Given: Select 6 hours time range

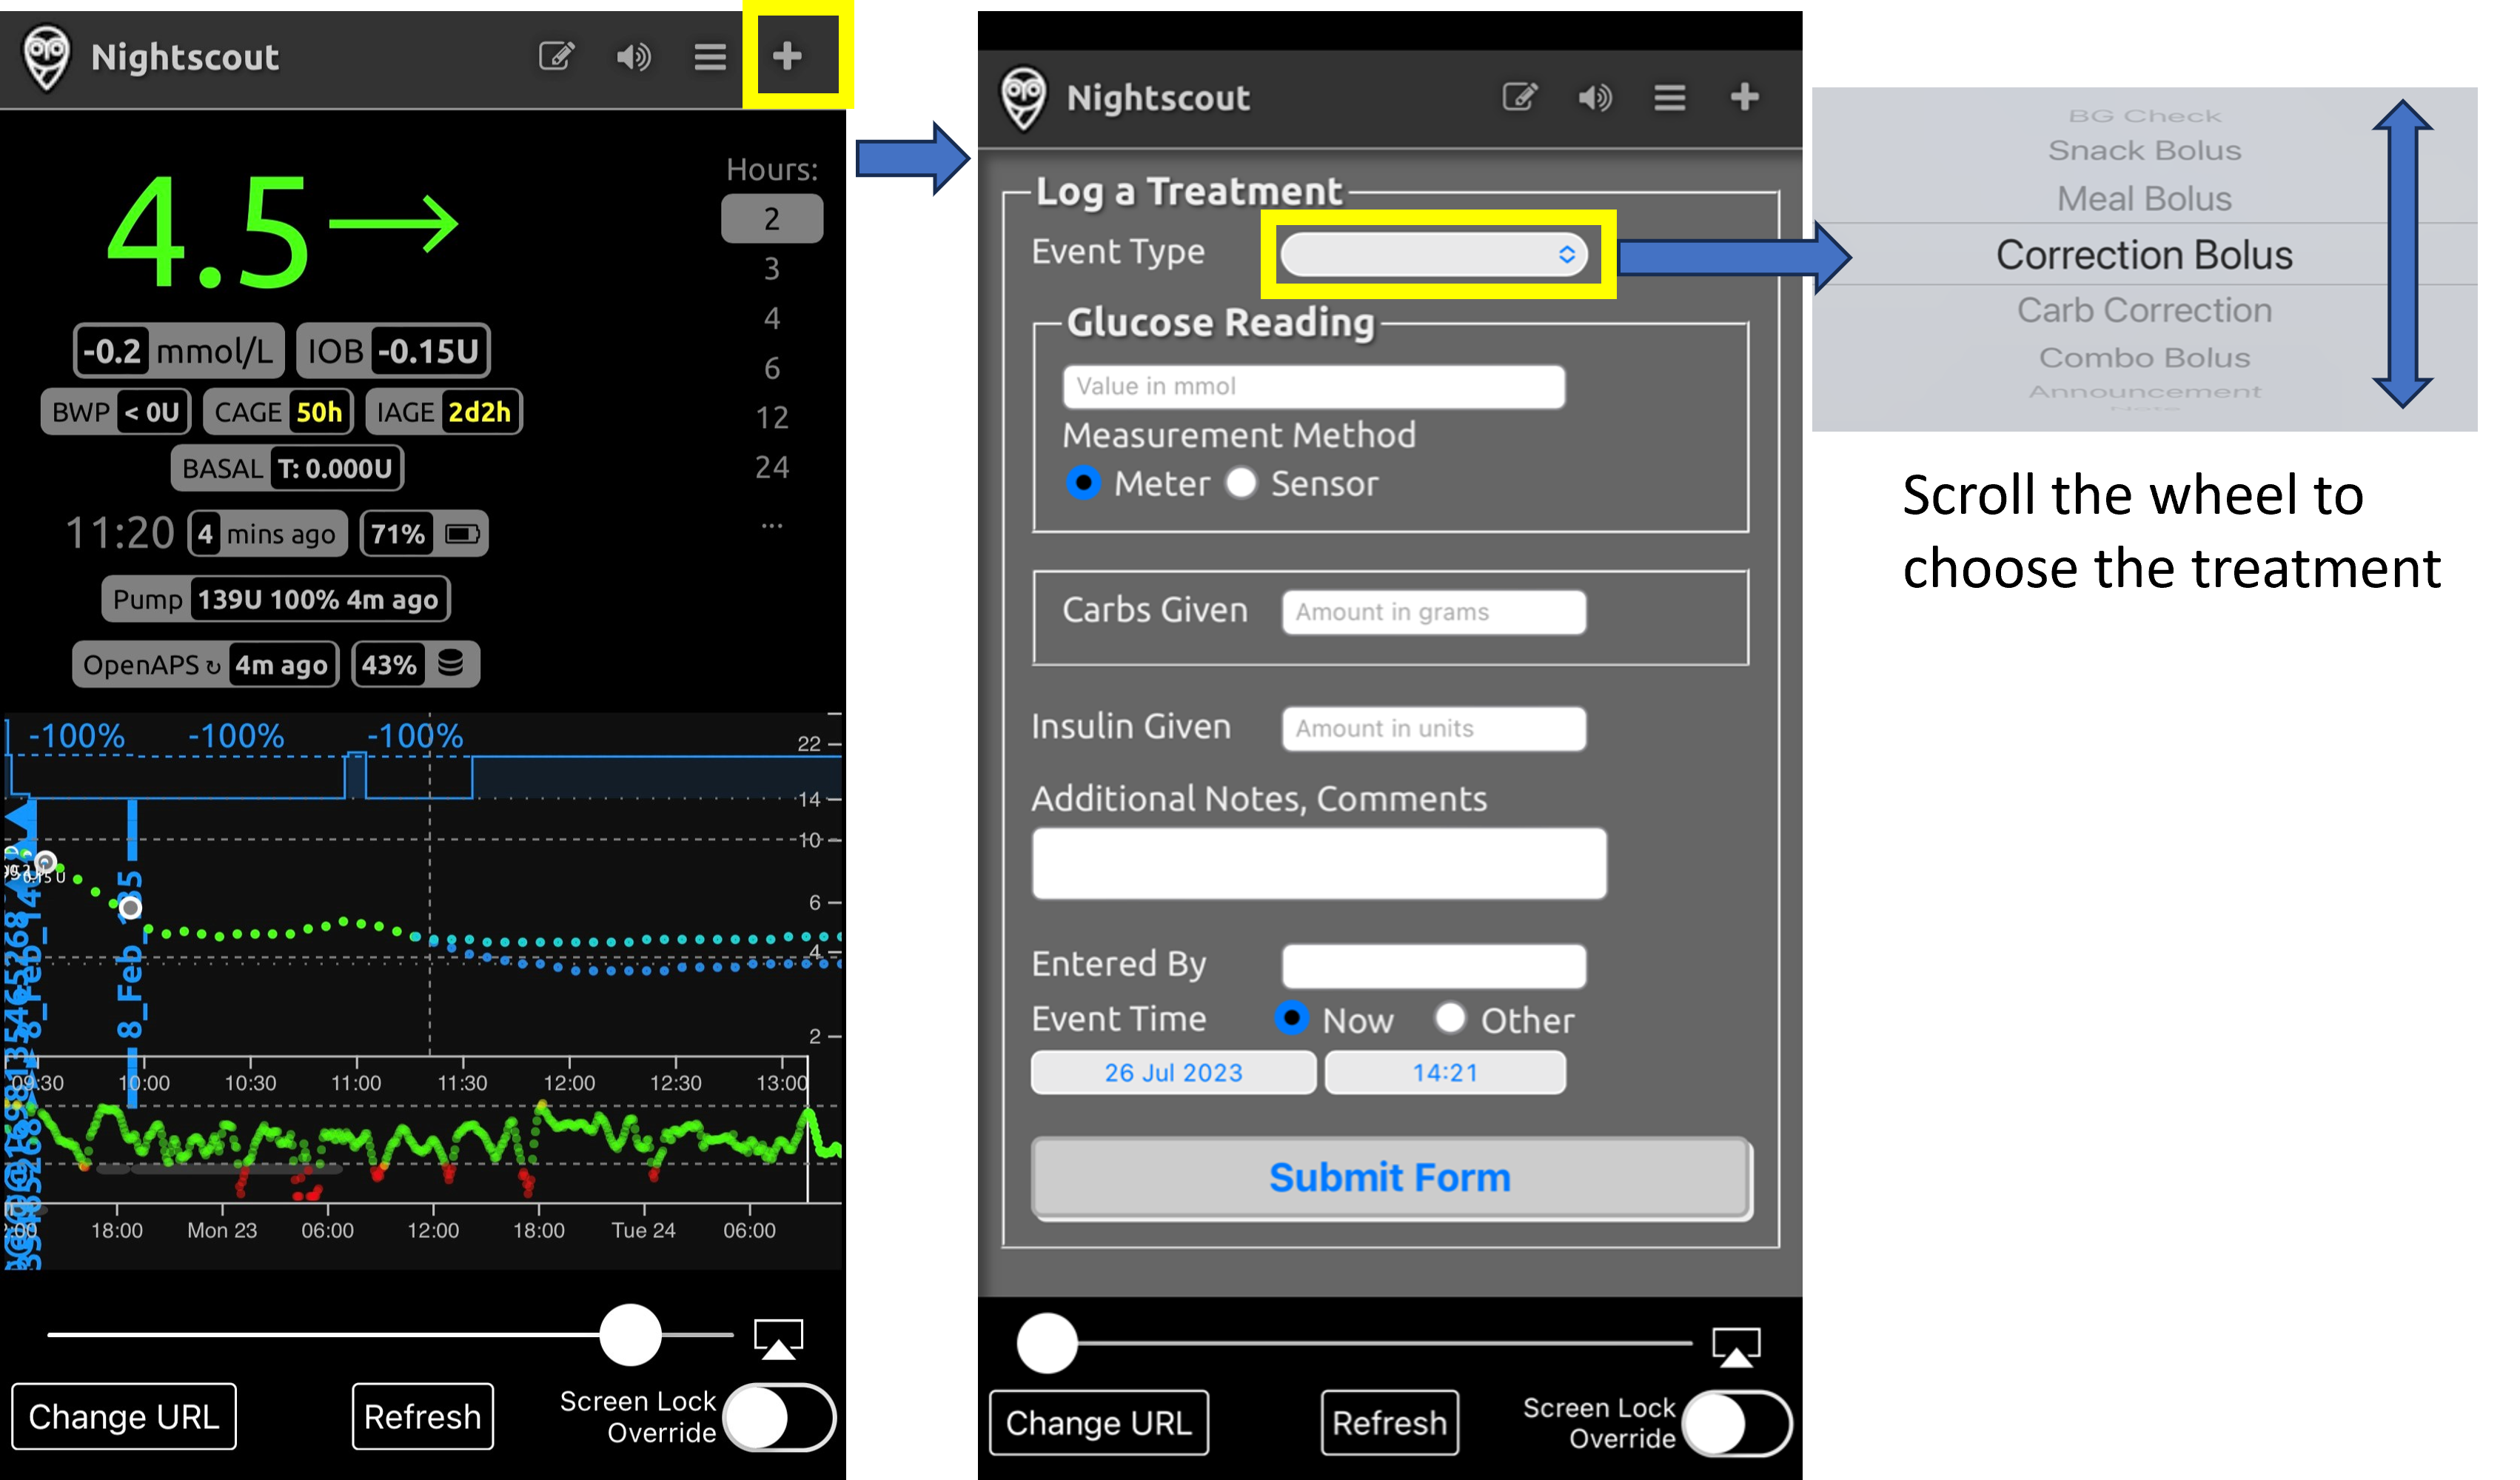Looking at the screenshot, I should [772, 368].
